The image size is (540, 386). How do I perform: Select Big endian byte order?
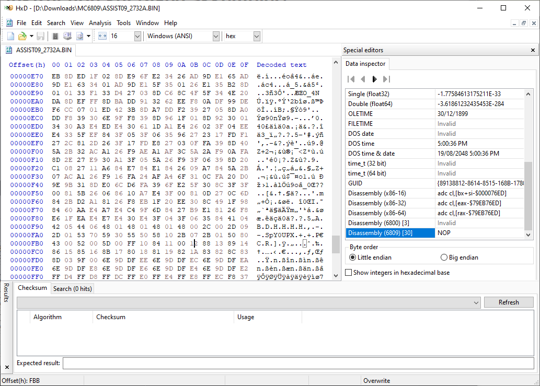tap(459, 258)
